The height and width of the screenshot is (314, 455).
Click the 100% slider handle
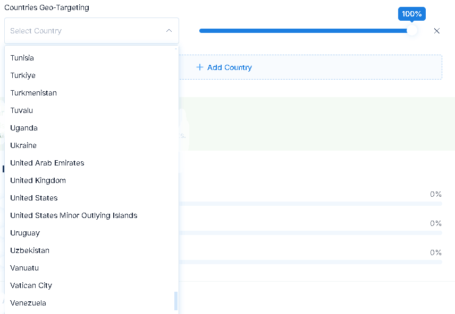411,31
